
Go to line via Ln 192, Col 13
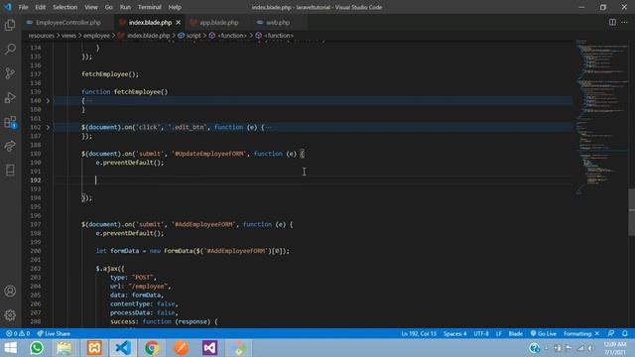419,333
